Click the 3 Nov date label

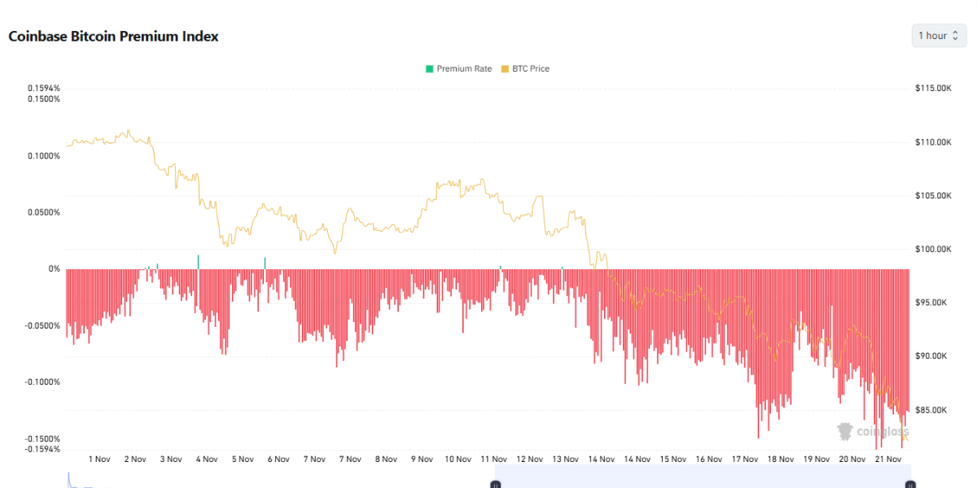(171, 459)
